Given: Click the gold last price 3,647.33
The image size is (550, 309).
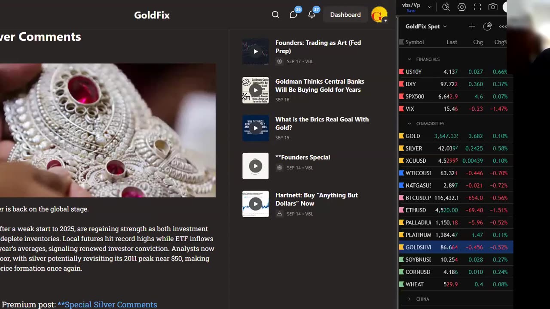Looking at the screenshot, I should click(x=446, y=136).
